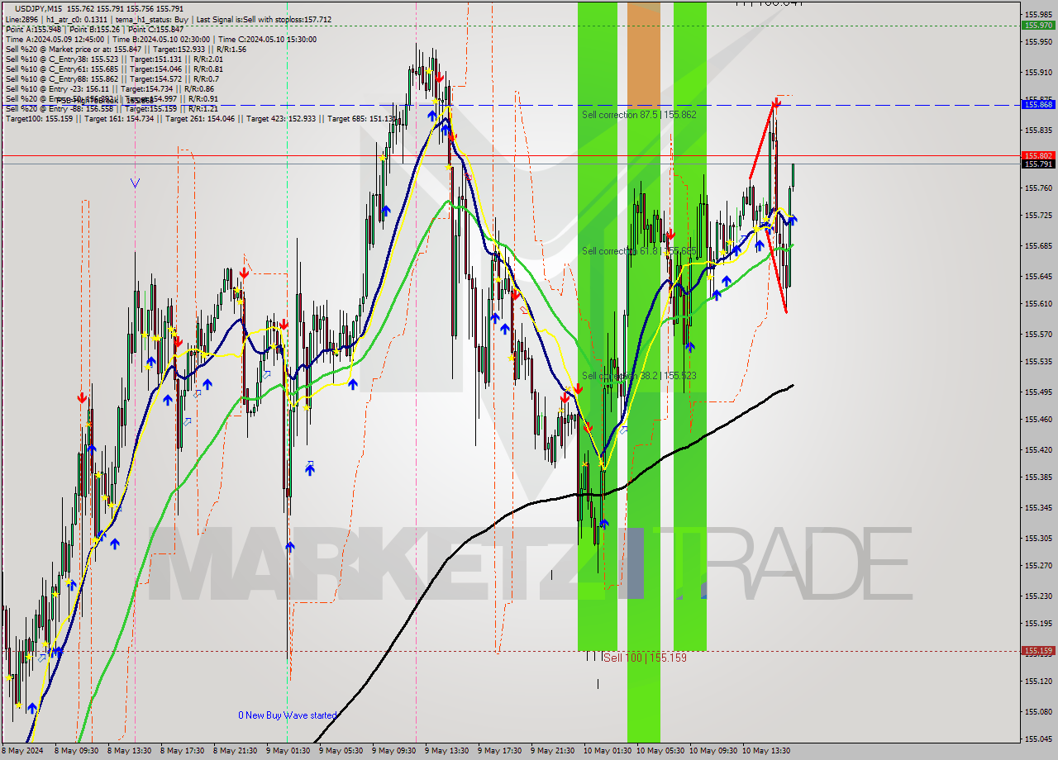Click the 155.725 price axis label
The height and width of the screenshot is (760, 1058).
pyautogui.click(x=1038, y=216)
